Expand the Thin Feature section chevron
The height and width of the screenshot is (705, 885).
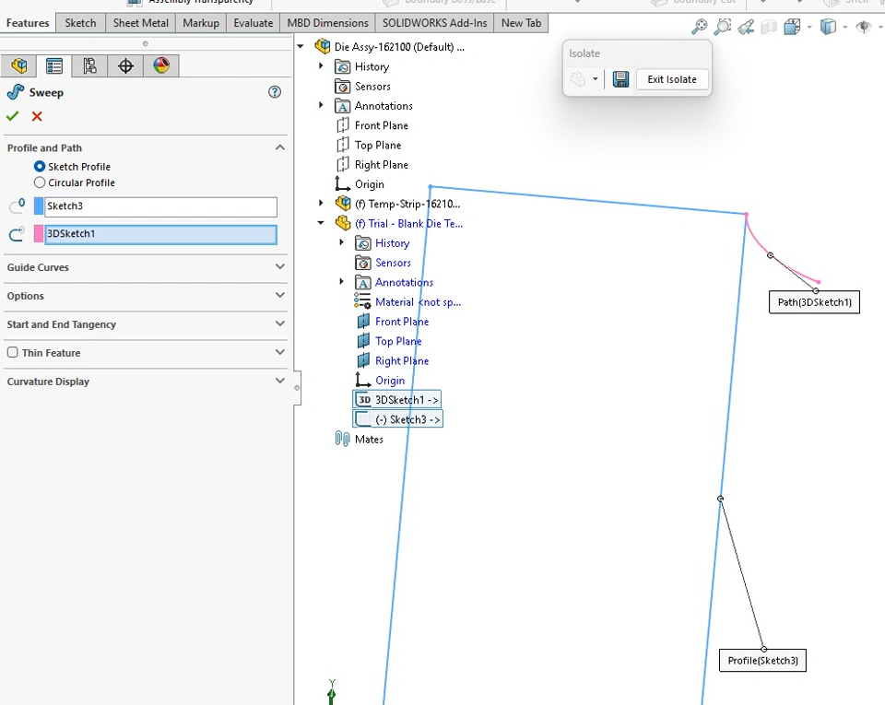[x=280, y=352]
